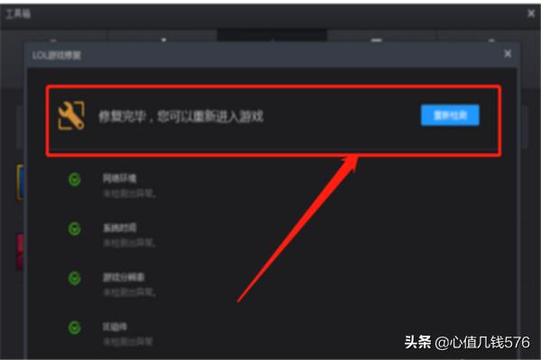Click the status text under 网络环境

129,193
